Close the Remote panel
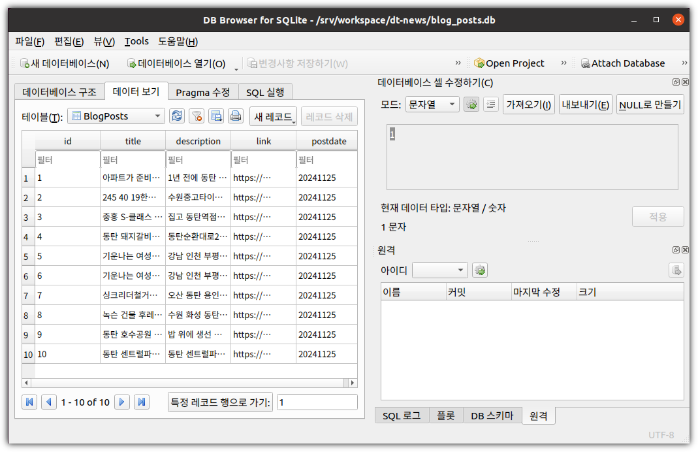Viewport: 698px width, 452px height. tap(685, 250)
